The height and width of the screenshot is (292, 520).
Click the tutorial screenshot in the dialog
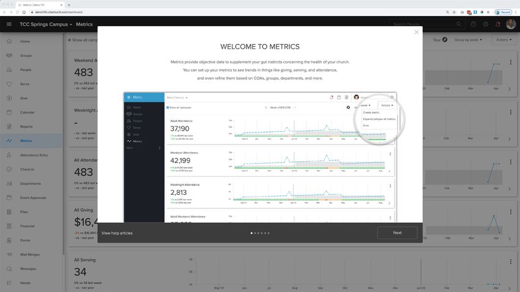tap(260, 158)
